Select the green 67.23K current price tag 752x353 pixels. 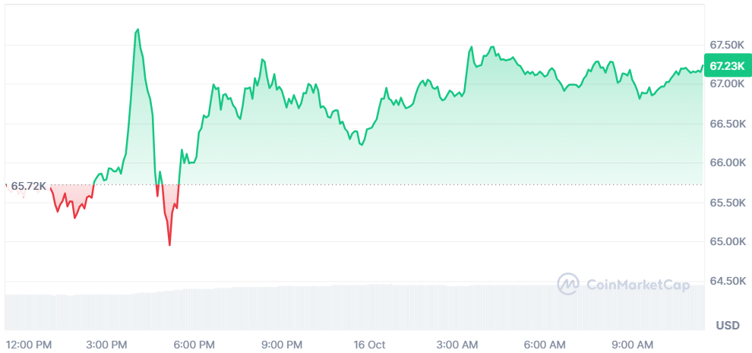pyautogui.click(x=727, y=66)
